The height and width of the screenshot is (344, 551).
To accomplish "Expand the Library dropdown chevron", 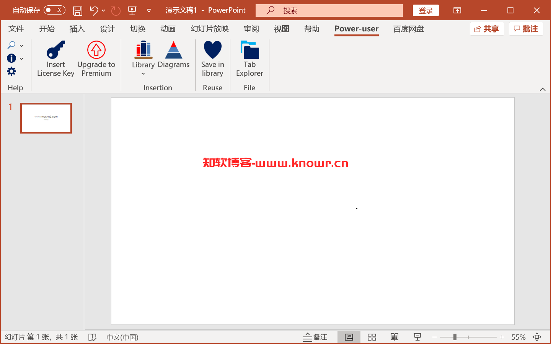I will 143,74.
